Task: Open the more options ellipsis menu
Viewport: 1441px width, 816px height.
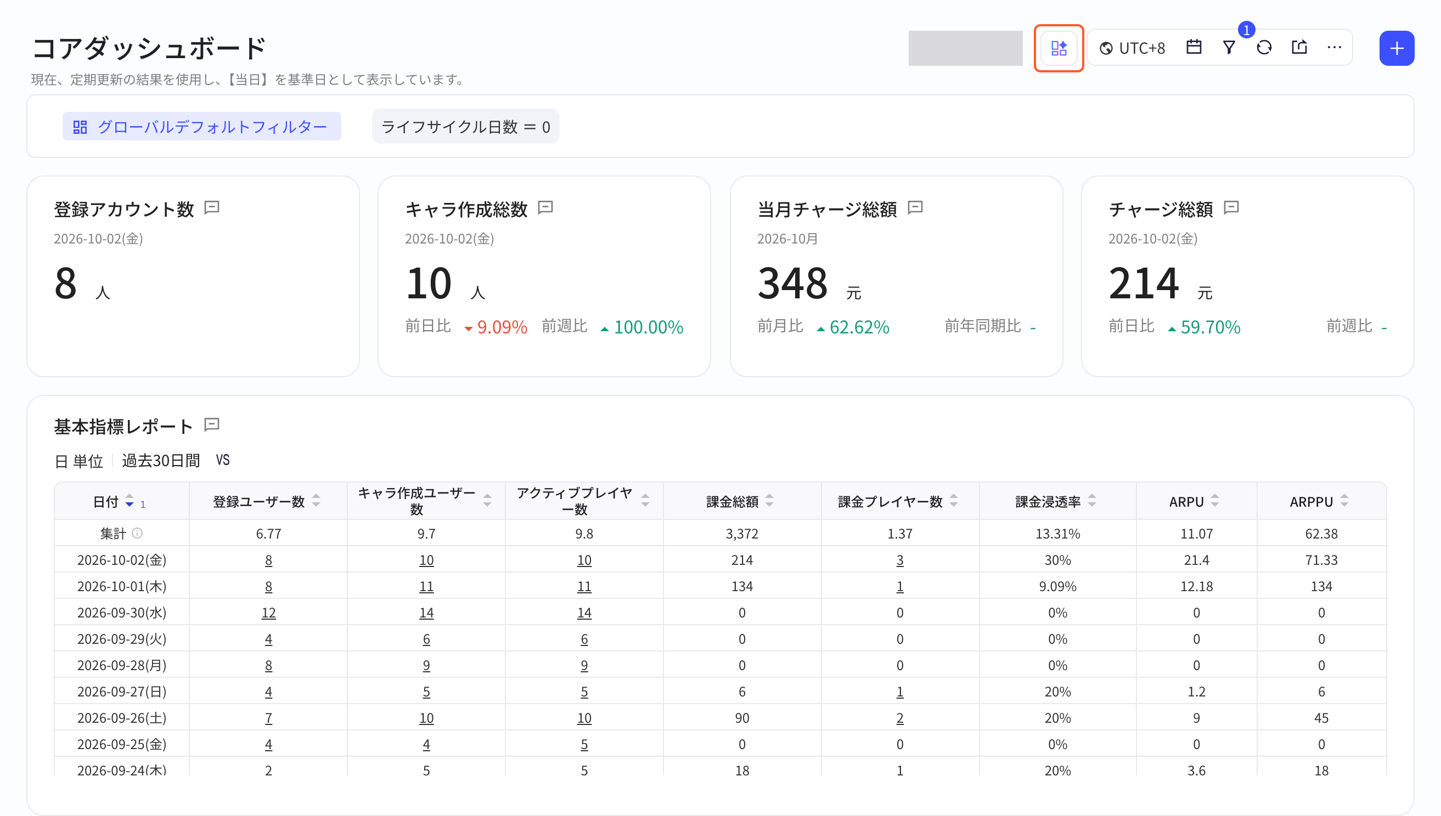Action: pos(1335,48)
